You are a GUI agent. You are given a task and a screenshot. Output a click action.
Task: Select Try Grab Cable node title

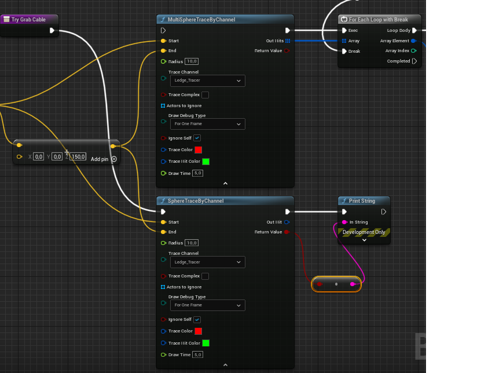pyautogui.click(x=28, y=20)
